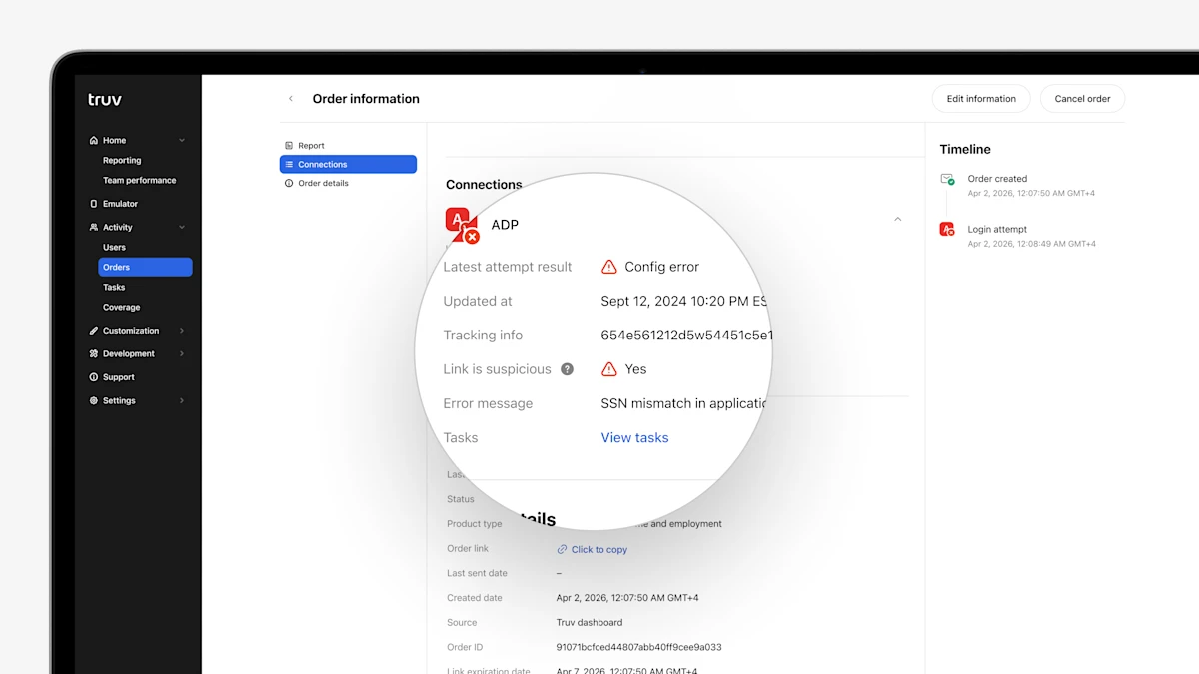The width and height of the screenshot is (1199, 674).
Task: Collapse the Home menu chevron
Action: (x=182, y=141)
